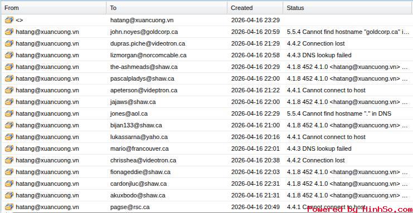Click the created time 2026-04-16 20:29
413x213 pixels.
[x=255, y=67]
